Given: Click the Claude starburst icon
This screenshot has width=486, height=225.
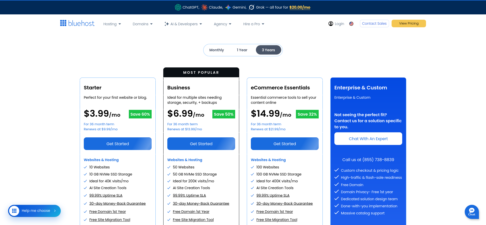Looking at the screenshot, I should tap(204, 7).
